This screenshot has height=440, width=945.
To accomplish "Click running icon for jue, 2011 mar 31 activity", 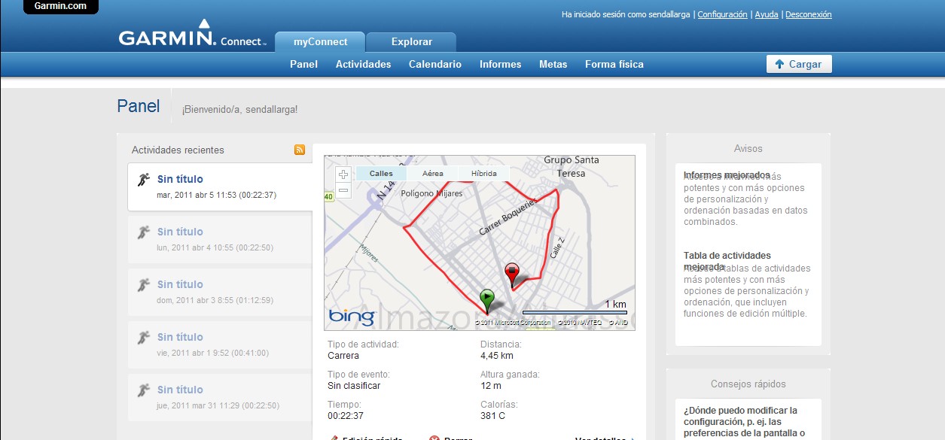I will point(144,390).
